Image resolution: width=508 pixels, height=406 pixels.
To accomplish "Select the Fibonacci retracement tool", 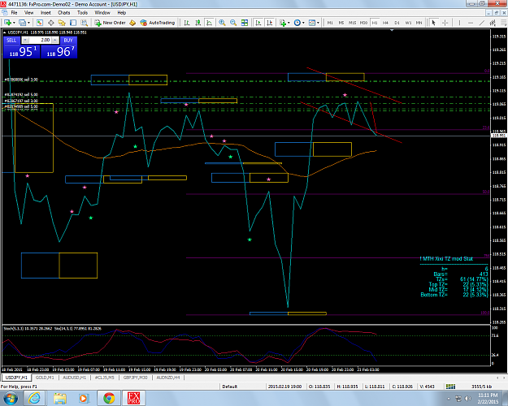I will coord(504,23).
